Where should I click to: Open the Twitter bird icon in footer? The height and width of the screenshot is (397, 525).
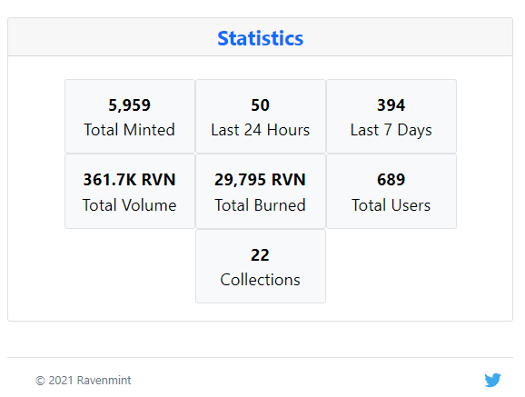492,380
